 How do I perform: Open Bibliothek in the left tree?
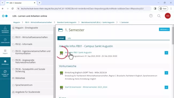[x=20, y=78]
